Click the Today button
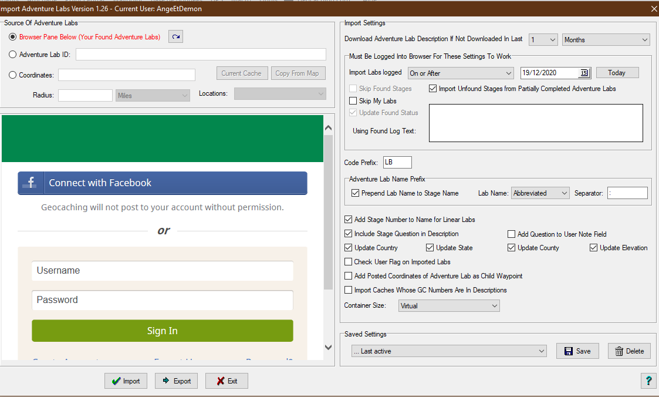659x397 pixels. 617,73
